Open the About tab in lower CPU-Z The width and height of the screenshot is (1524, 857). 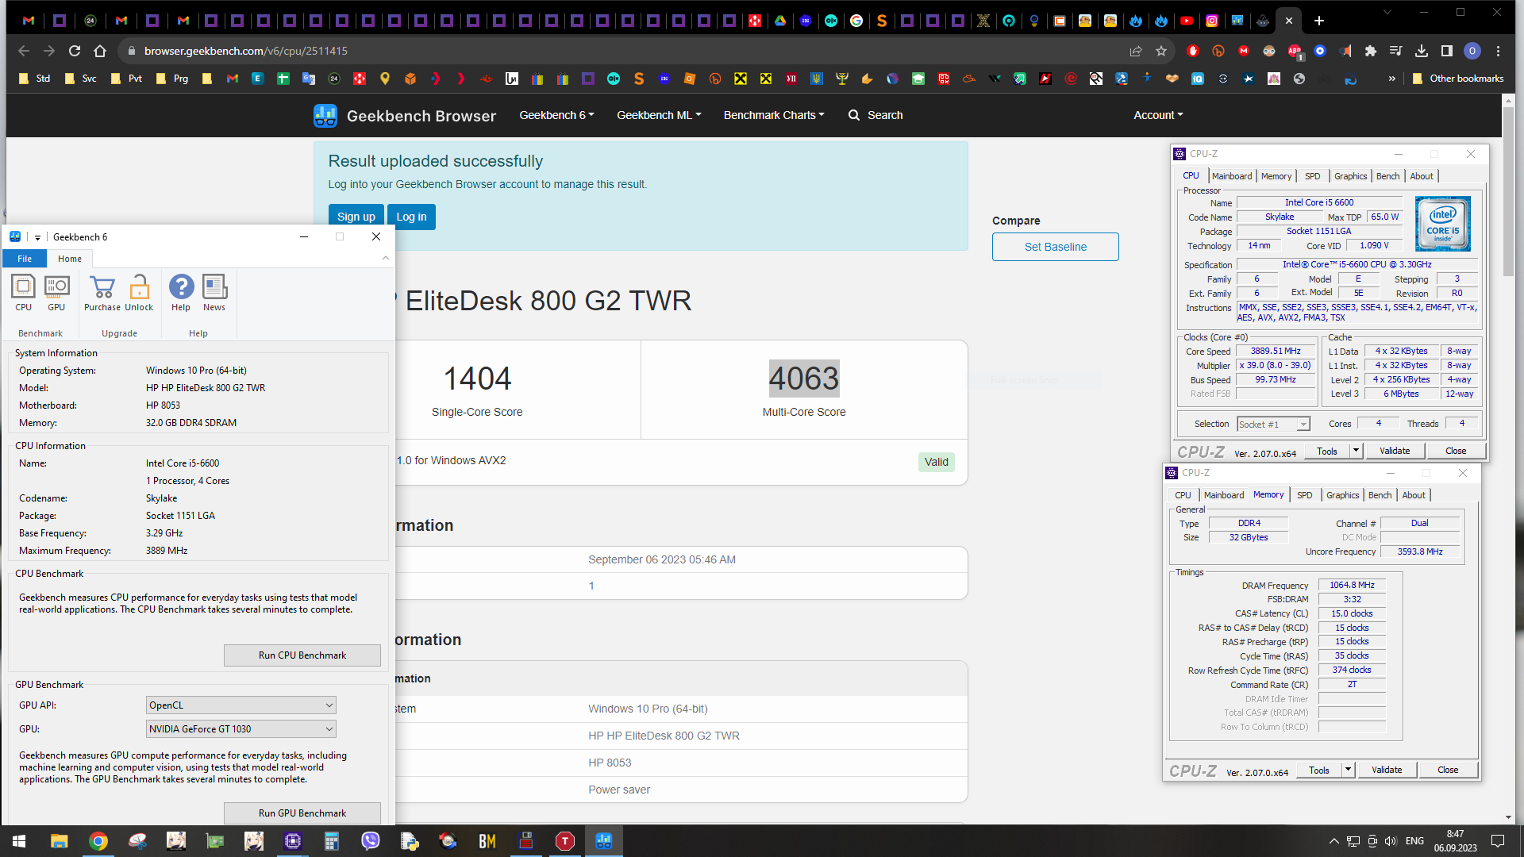[1414, 495]
